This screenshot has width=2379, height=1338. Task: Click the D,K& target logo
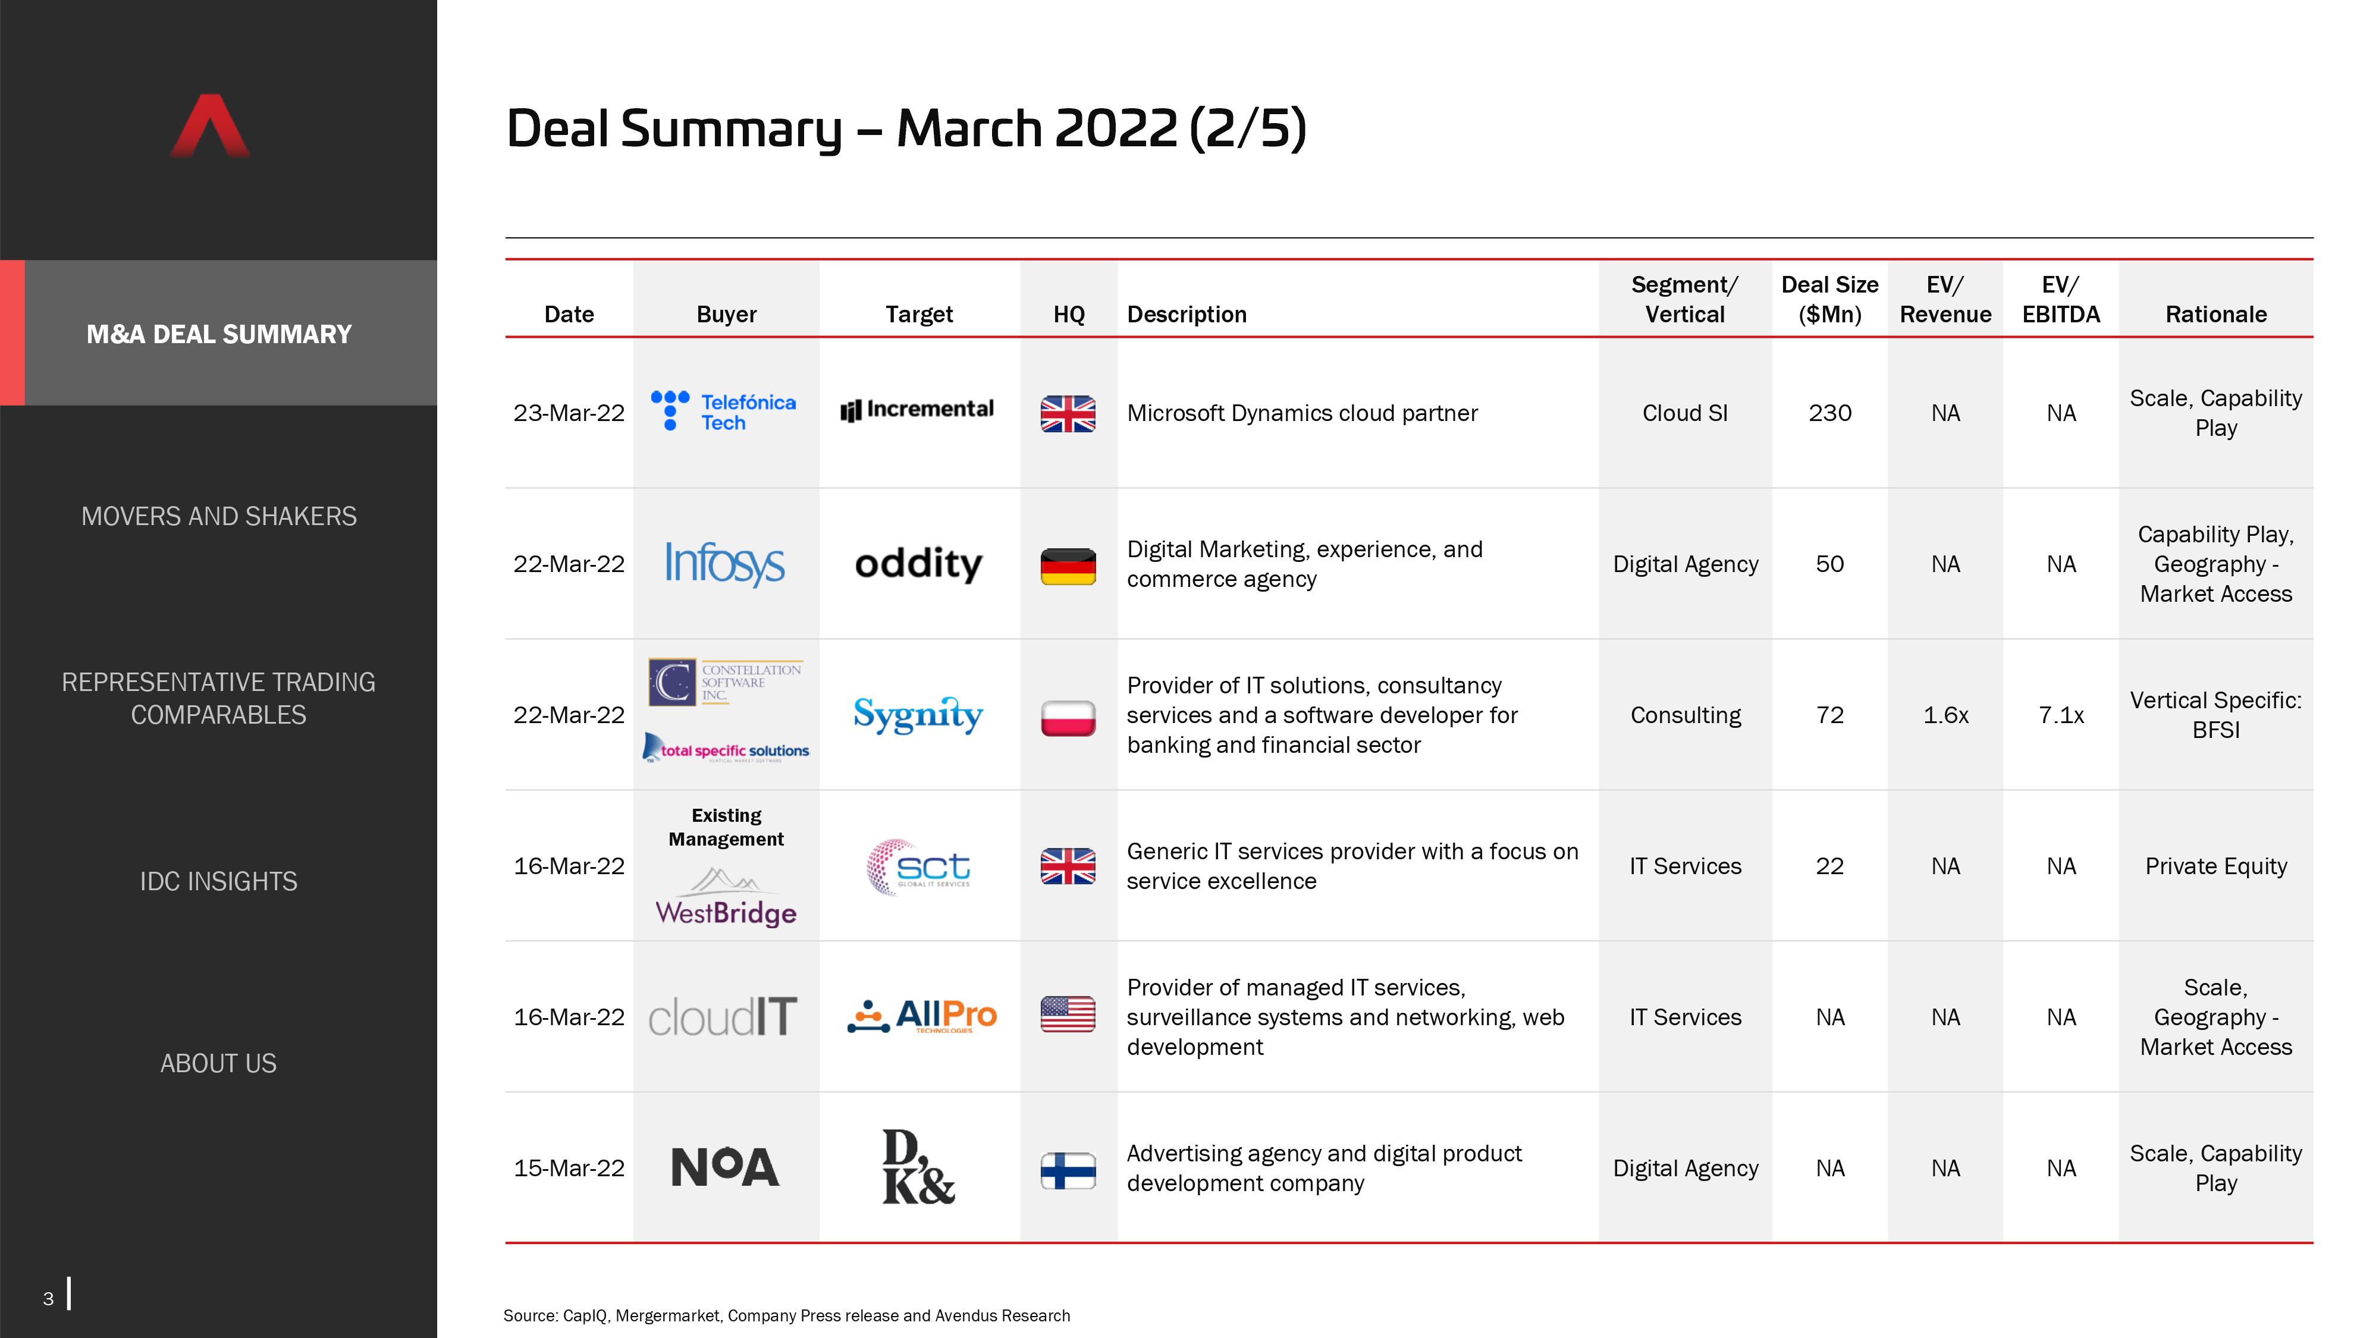918,1167
